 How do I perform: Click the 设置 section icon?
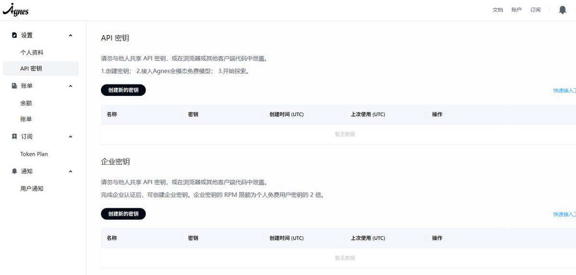click(14, 35)
